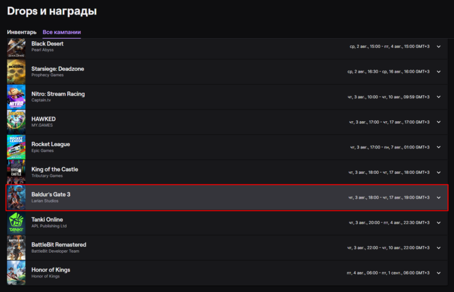Click the Nitro: Stream Racing cover icon

[16, 97]
